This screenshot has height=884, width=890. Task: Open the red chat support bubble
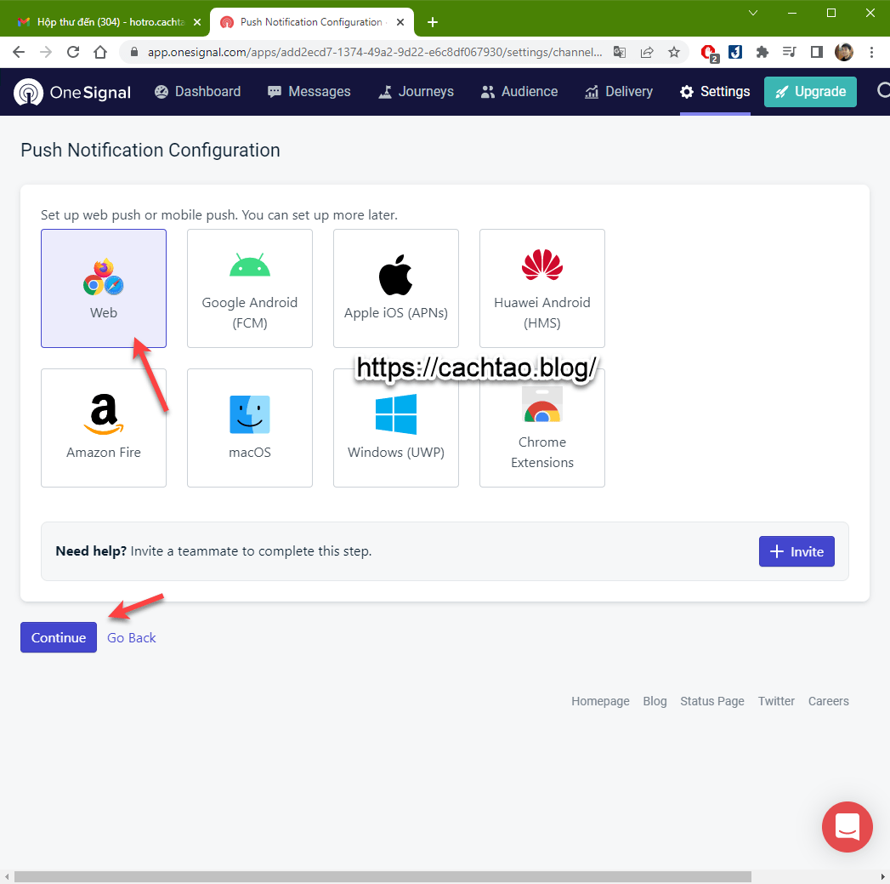(847, 827)
